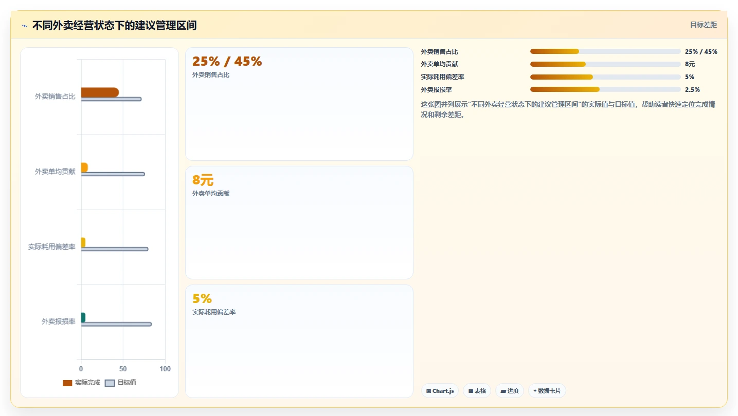Click the 8元 value in progress list
Image resolution: width=738 pixels, height=416 pixels.
coord(690,64)
